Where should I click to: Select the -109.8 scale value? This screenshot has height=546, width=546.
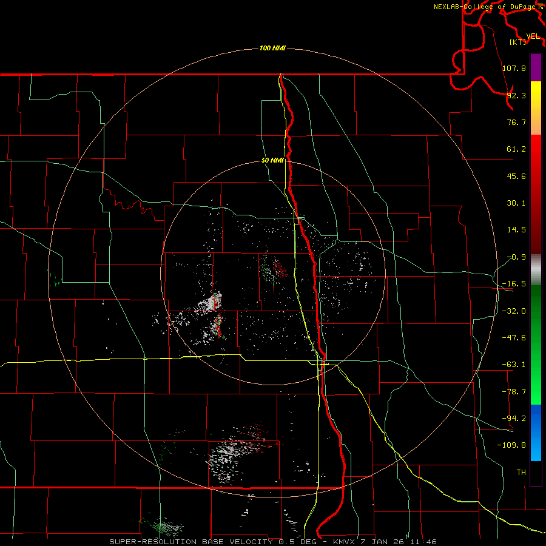(x=511, y=445)
